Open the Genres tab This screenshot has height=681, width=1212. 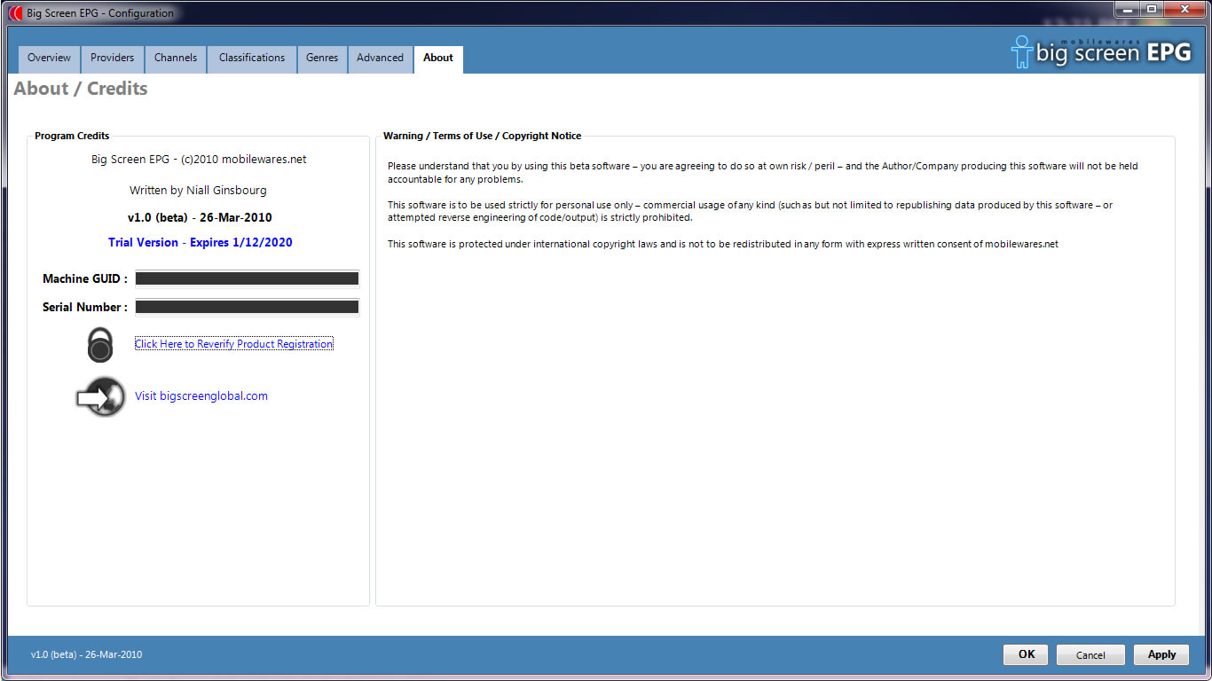click(322, 59)
